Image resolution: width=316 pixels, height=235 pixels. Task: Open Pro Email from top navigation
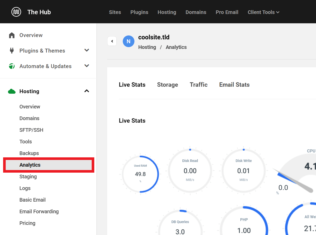tap(227, 12)
